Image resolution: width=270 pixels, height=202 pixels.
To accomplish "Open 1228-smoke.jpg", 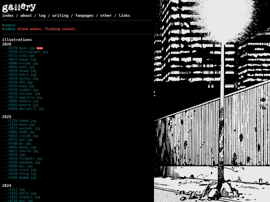I will point(19,121).
